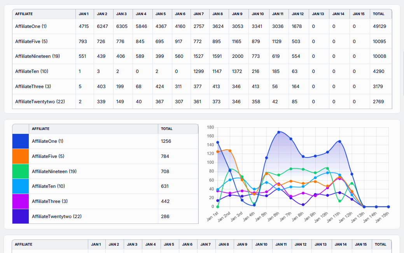Click the JAN 9 header in top table

tap(237, 14)
